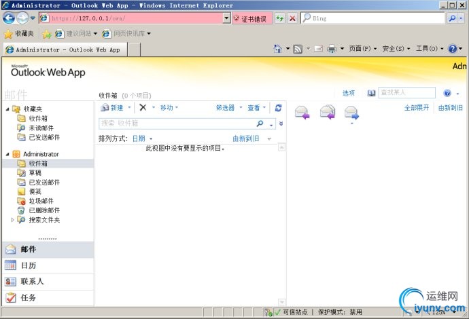Select the Administrator - Outlook Web App tab
Viewport: 469px width, 319px height.
pos(65,50)
